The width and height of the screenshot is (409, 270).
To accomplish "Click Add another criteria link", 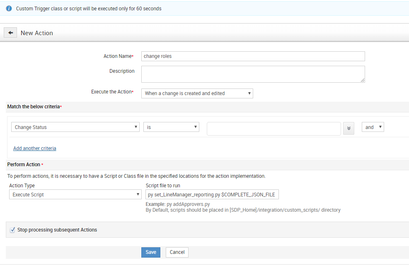I will coord(35,148).
